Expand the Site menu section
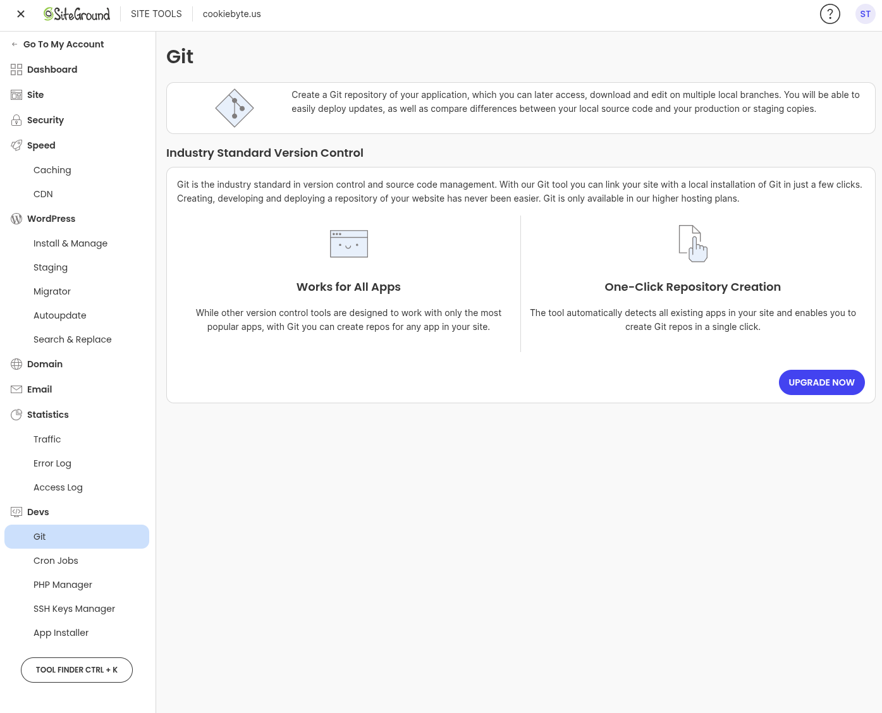 [35, 95]
